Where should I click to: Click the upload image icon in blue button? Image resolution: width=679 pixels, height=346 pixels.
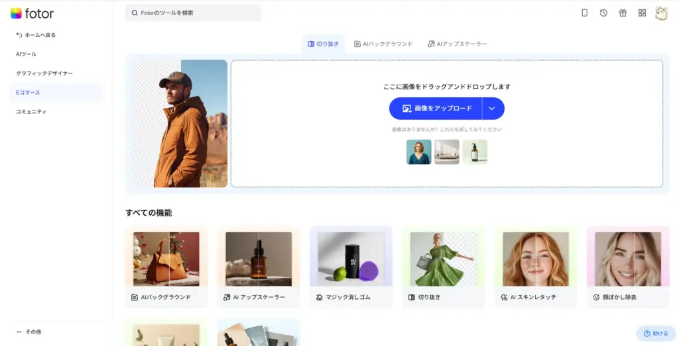pos(406,108)
